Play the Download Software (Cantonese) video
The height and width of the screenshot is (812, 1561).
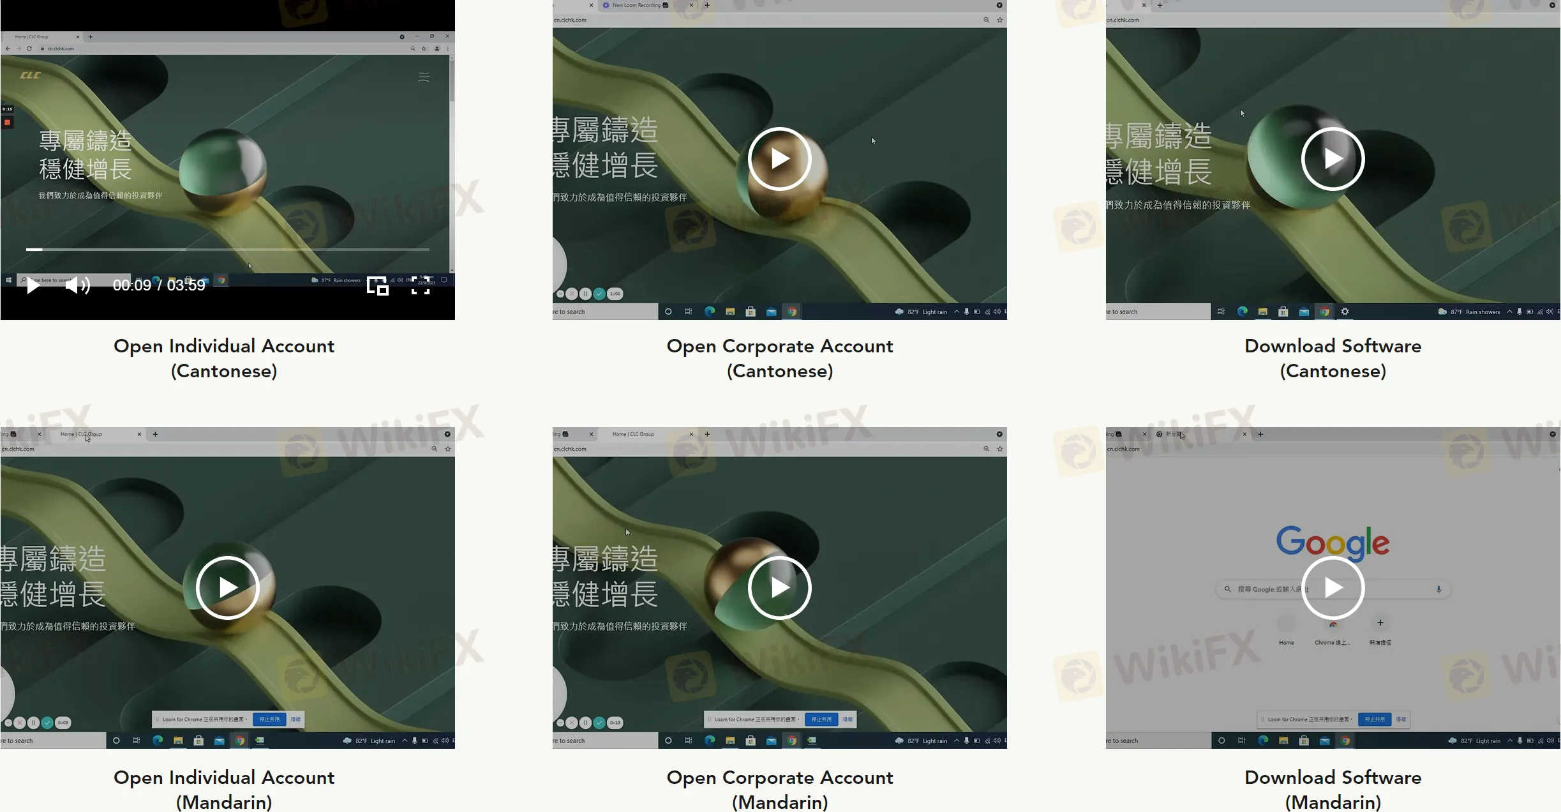(1333, 159)
